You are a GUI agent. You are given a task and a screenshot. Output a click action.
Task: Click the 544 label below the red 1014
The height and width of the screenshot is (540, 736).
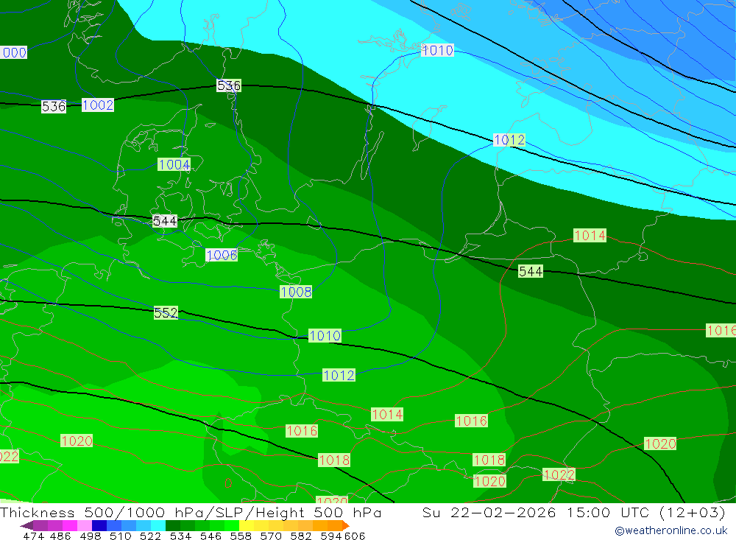pyautogui.click(x=531, y=271)
